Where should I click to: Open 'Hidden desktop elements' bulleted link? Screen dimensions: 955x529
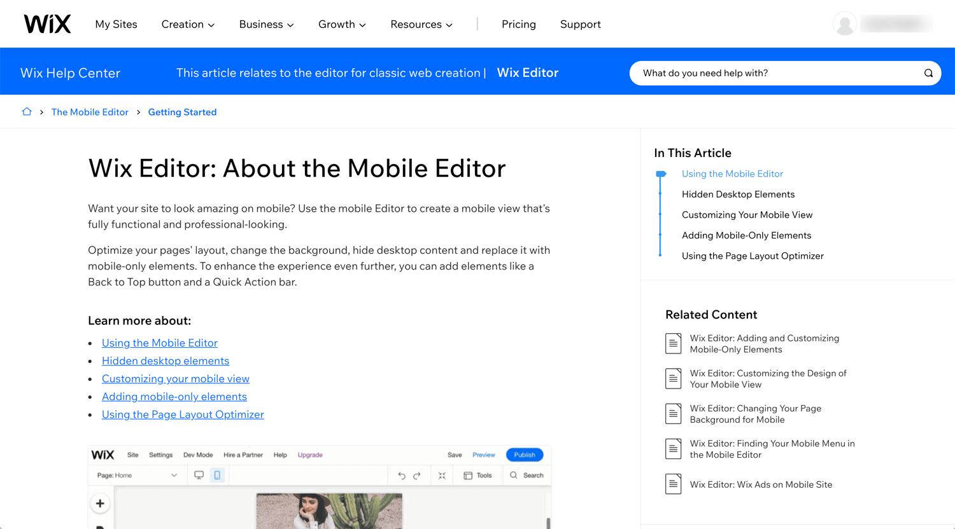click(166, 361)
